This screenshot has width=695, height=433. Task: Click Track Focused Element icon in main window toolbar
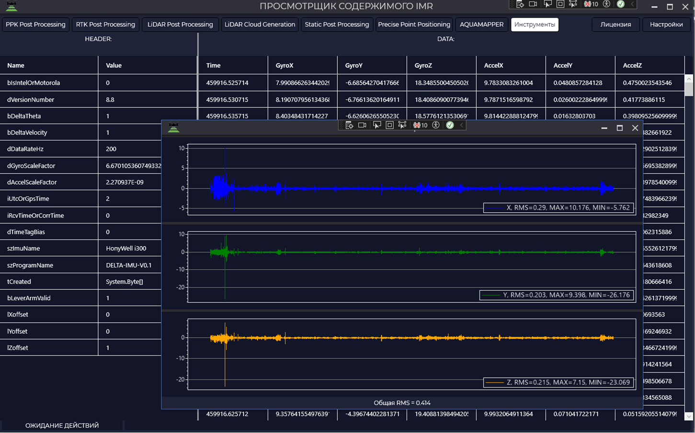click(573, 4)
